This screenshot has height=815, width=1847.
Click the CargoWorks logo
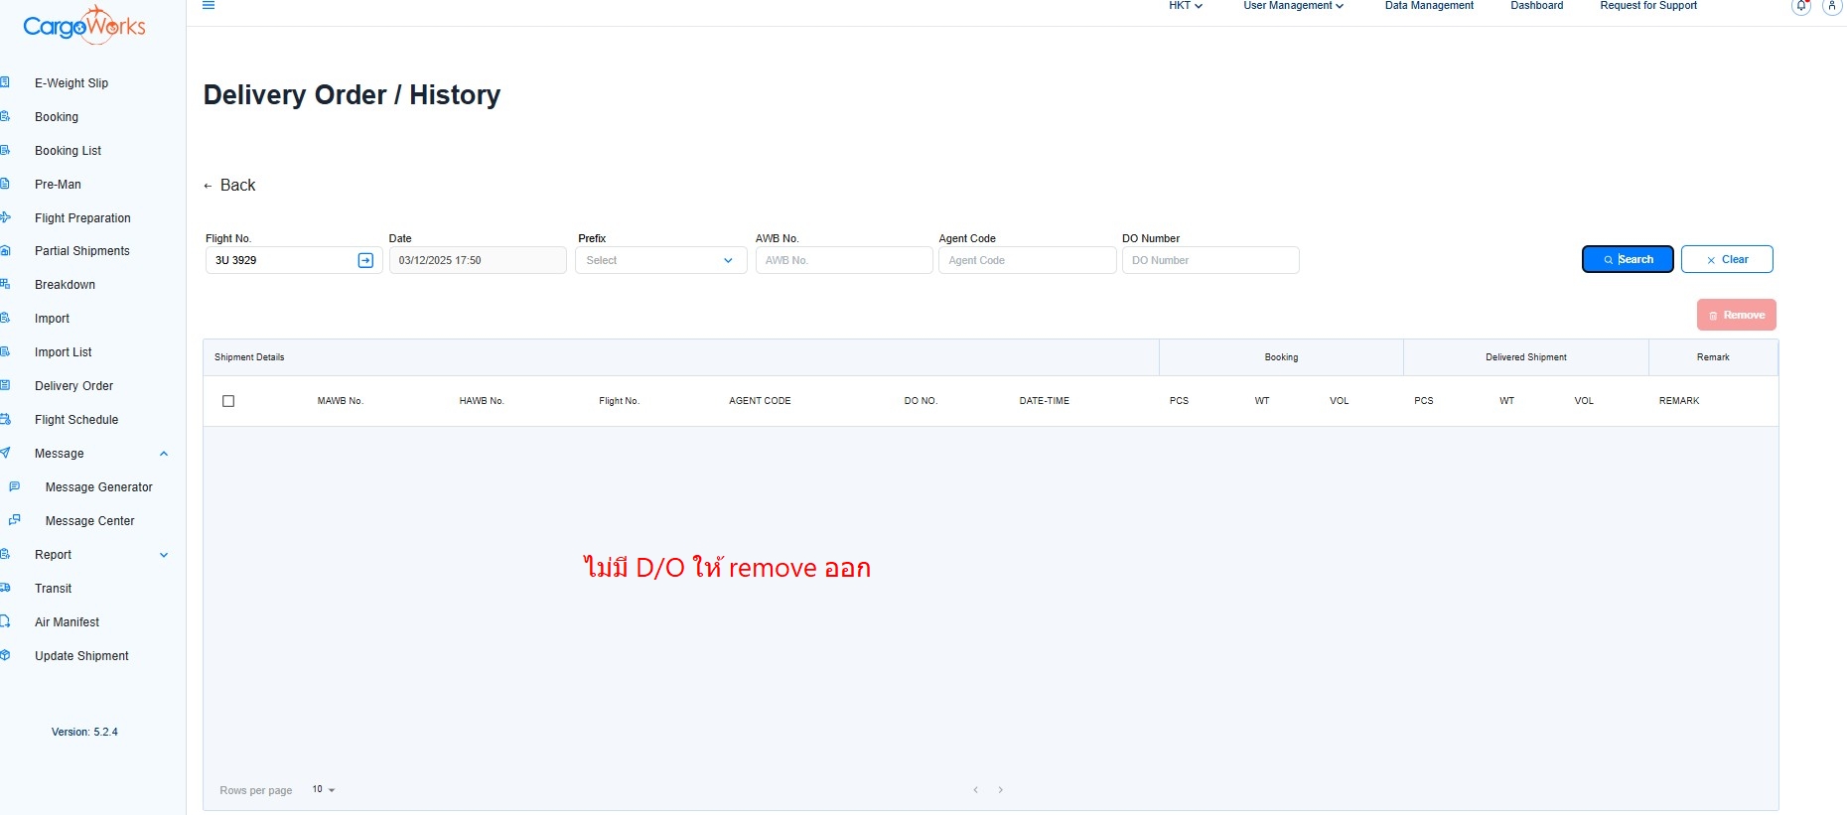(x=84, y=26)
